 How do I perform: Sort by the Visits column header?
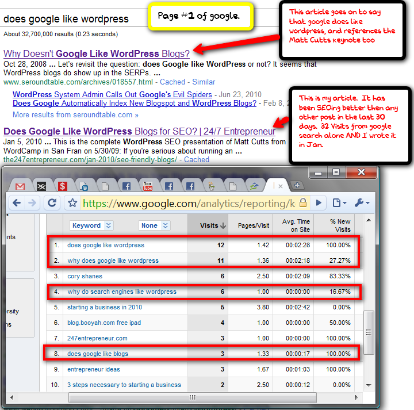(208, 225)
